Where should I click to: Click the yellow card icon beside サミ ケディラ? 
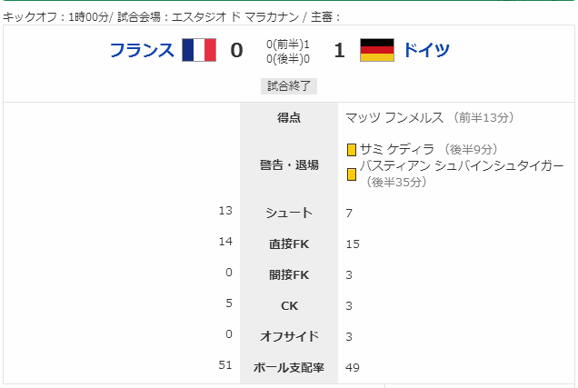coord(352,150)
